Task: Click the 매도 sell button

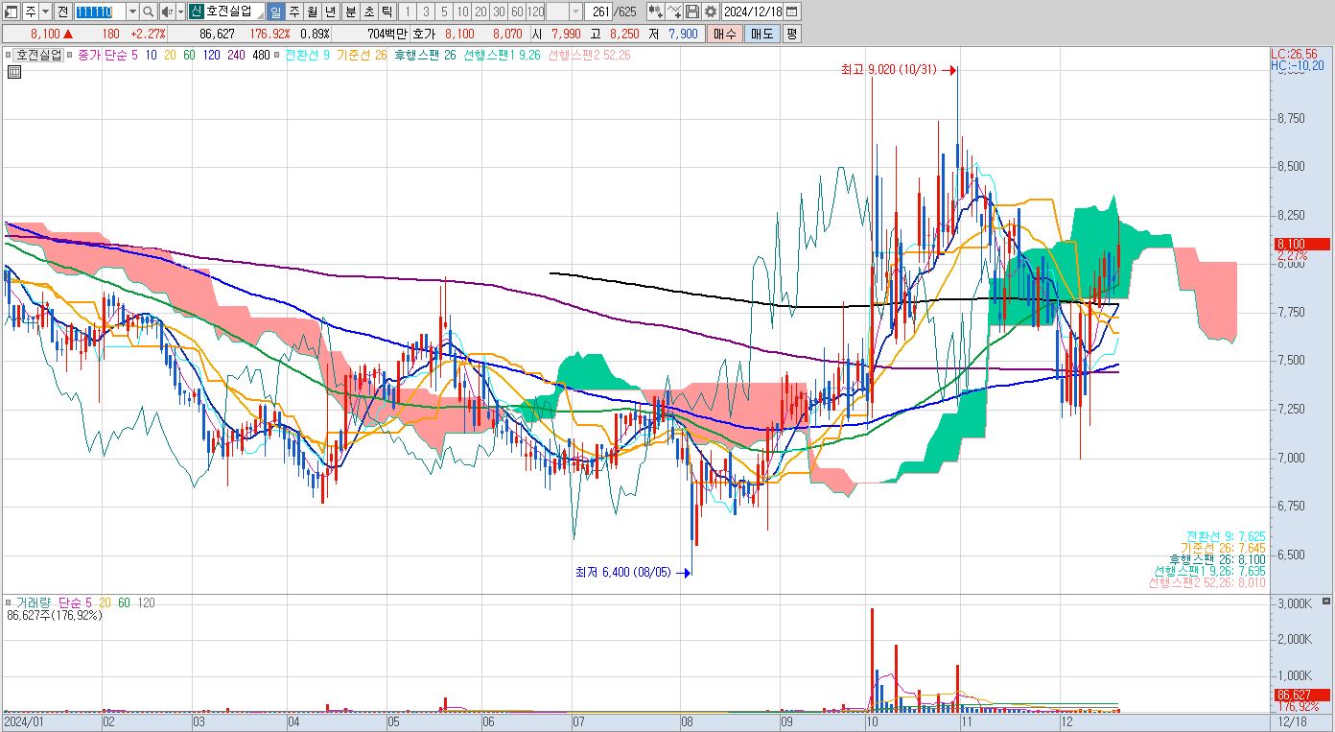Action: (761, 34)
